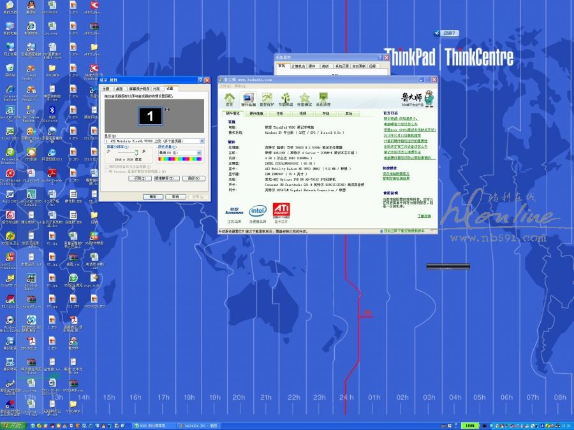Open the temperature monitoring tool icon
Image resolution: width=574 pixels, height=430 pixels.
tap(267, 99)
